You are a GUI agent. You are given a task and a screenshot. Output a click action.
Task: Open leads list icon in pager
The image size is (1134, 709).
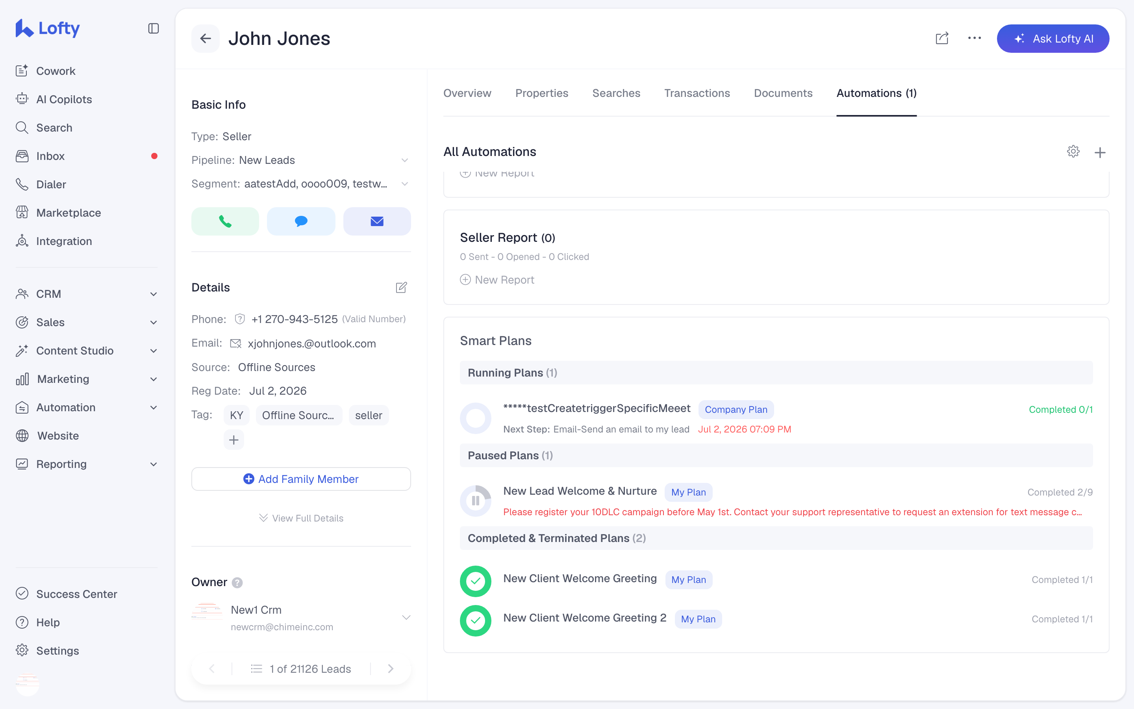(x=256, y=669)
